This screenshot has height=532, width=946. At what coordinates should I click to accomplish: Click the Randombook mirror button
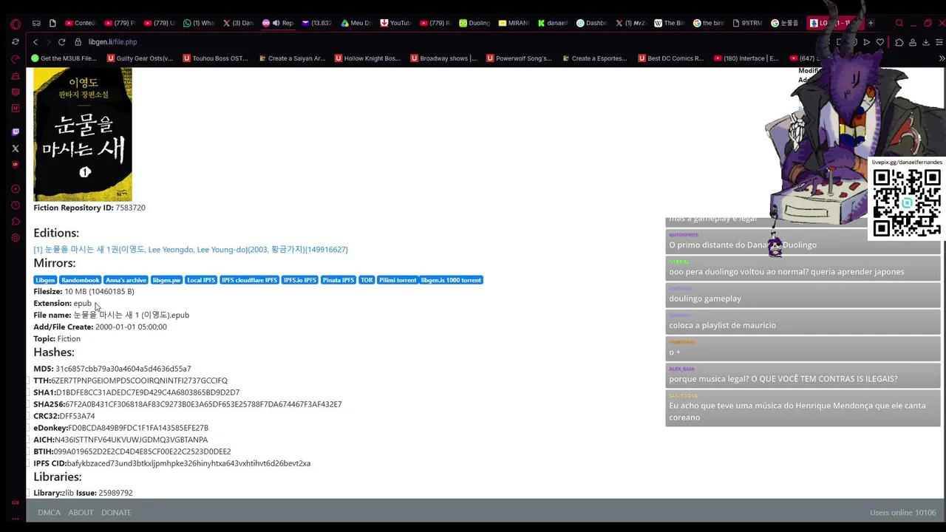80,280
